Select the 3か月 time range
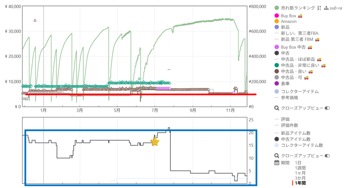This screenshot has width=350, height=188. click(x=300, y=178)
